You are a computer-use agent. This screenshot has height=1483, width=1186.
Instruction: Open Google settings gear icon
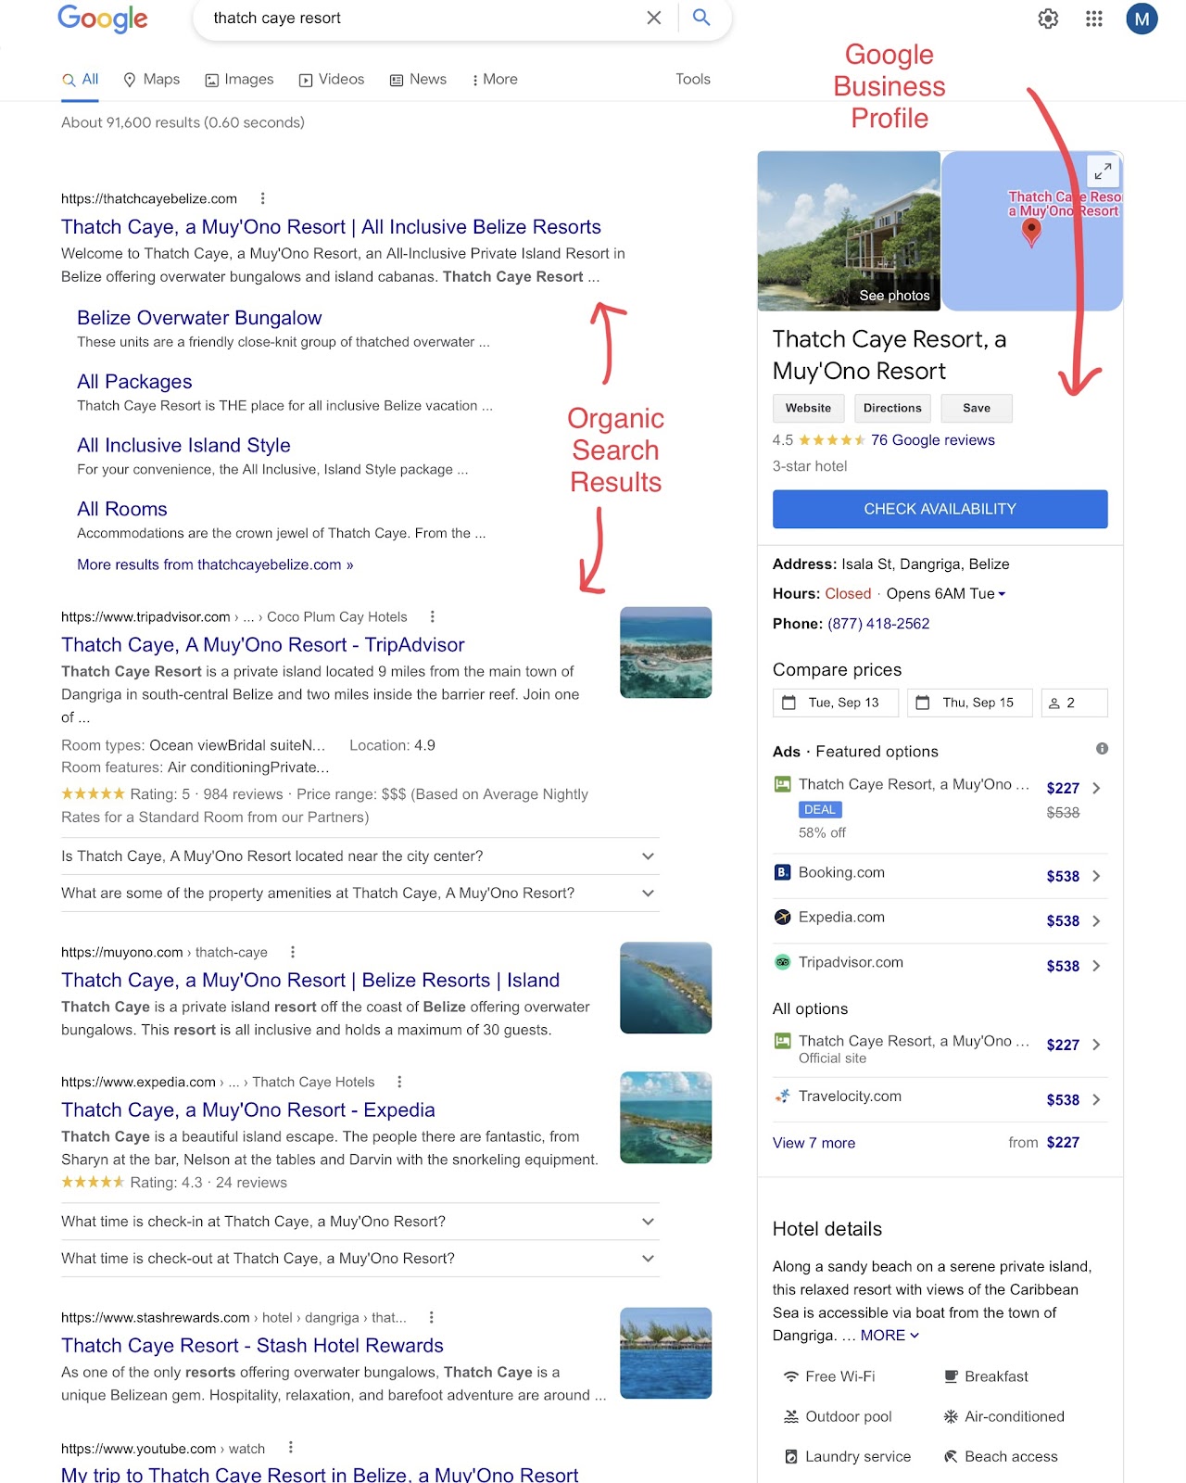pos(1048,19)
